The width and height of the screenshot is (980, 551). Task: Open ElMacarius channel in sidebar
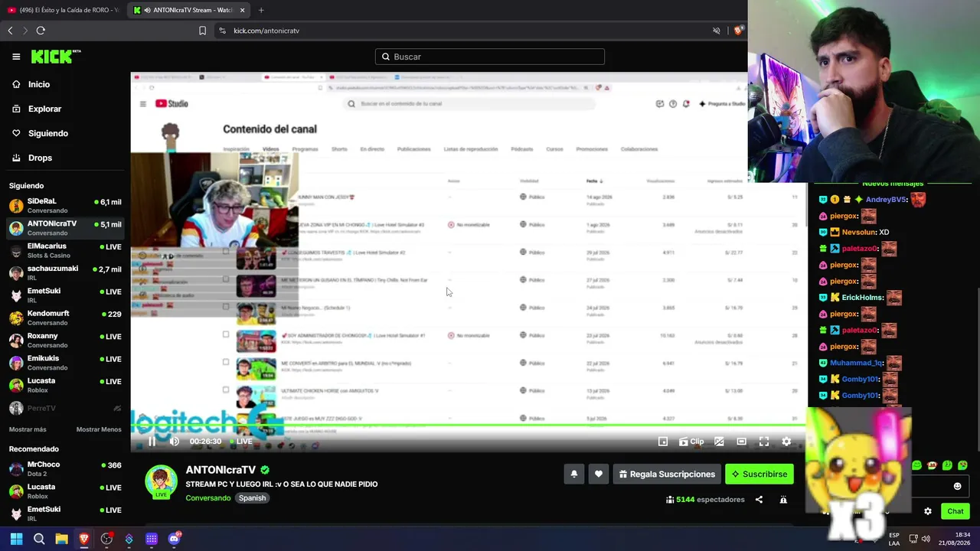(x=65, y=250)
